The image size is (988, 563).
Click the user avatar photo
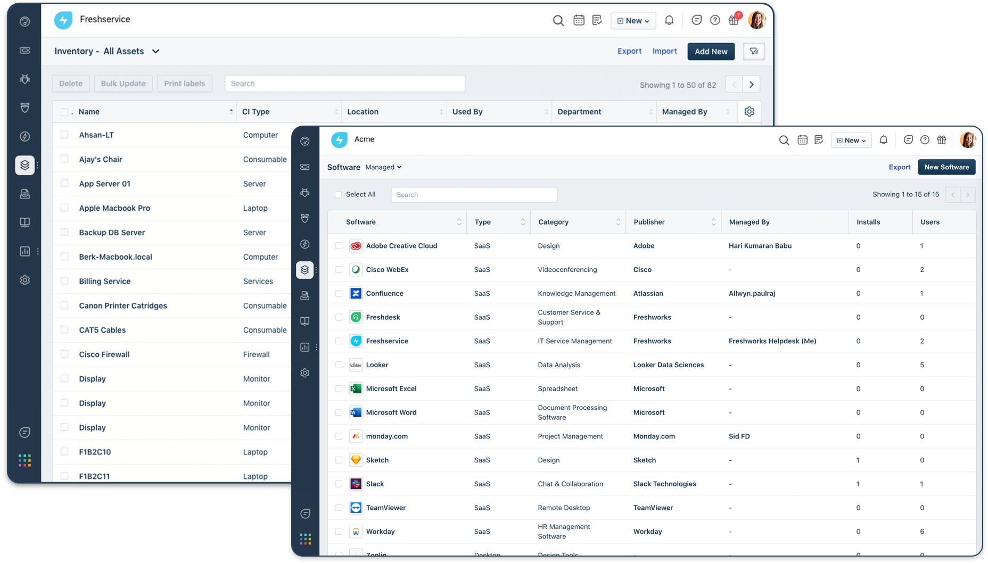(x=968, y=139)
